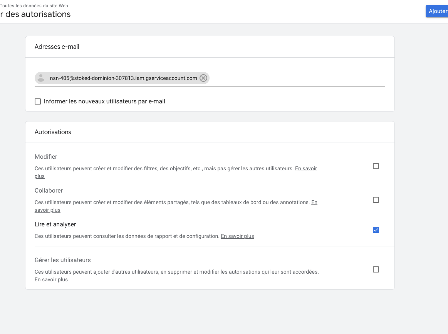Click the Ajouter button
Viewport: 448px width, 334px height.
tap(437, 11)
